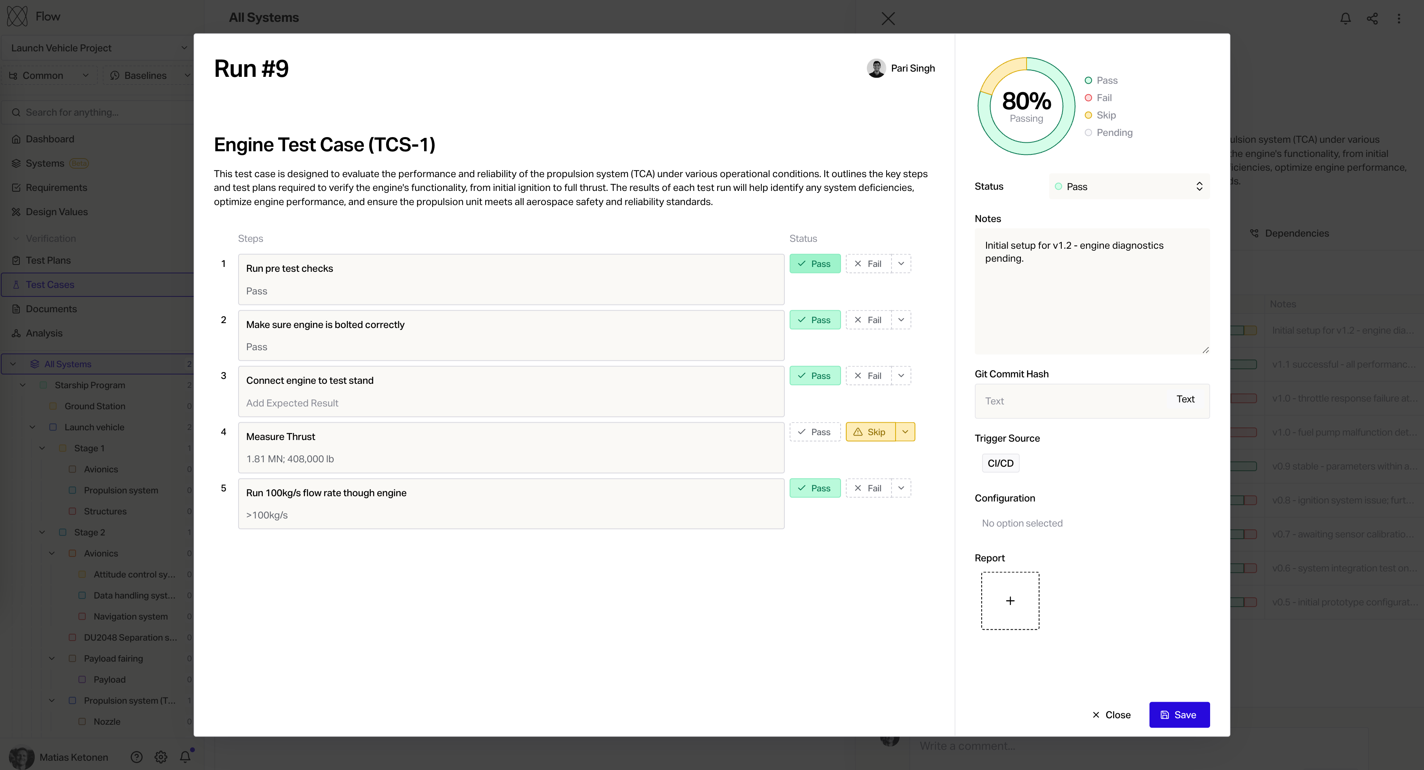The height and width of the screenshot is (770, 1424).
Task: Click the 80% passing donut chart
Action: click(1027, 106)
